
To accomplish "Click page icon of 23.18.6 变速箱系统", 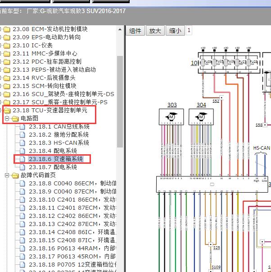I will coord(23,159).
